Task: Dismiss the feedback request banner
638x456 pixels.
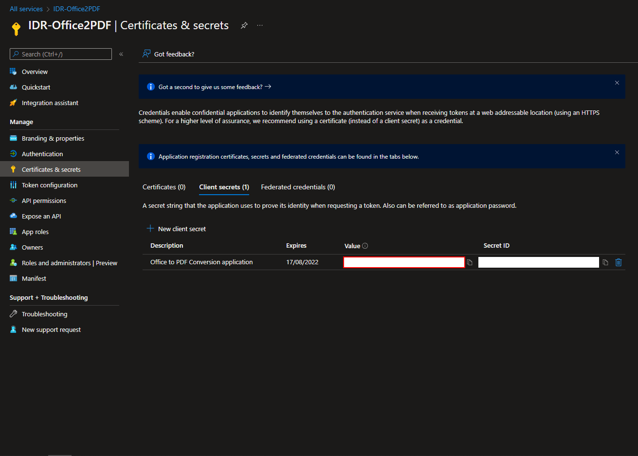Action: point(617,83)
